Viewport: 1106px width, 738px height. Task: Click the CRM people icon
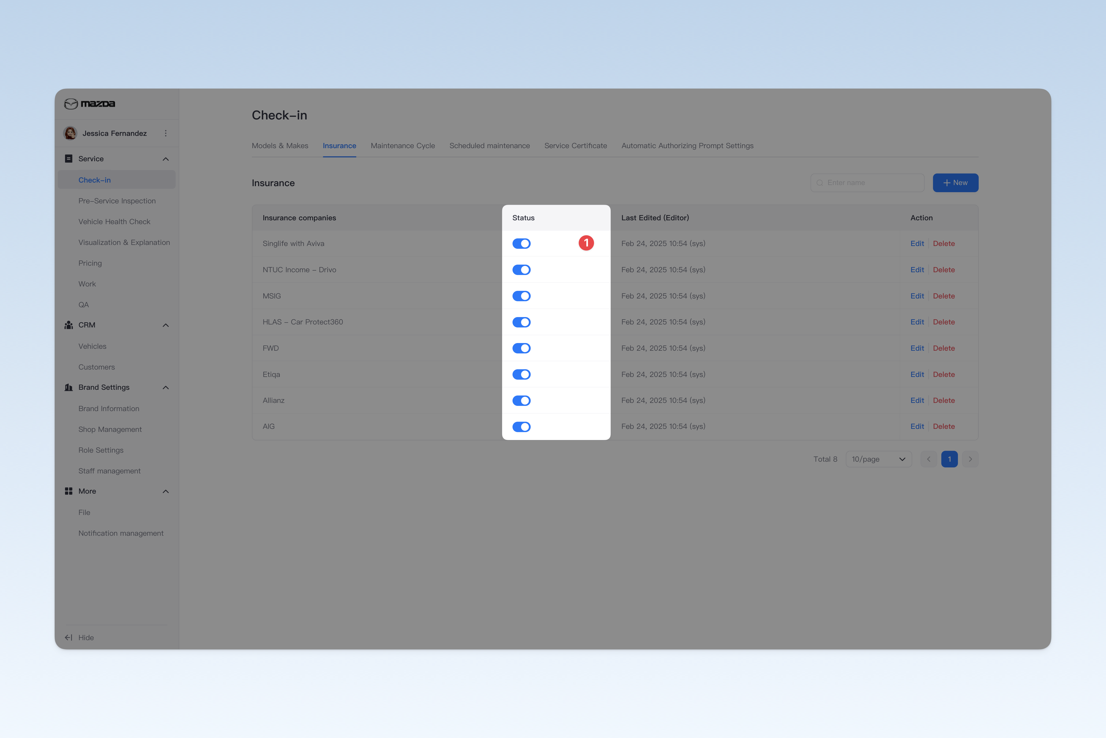tap(69, 325)
